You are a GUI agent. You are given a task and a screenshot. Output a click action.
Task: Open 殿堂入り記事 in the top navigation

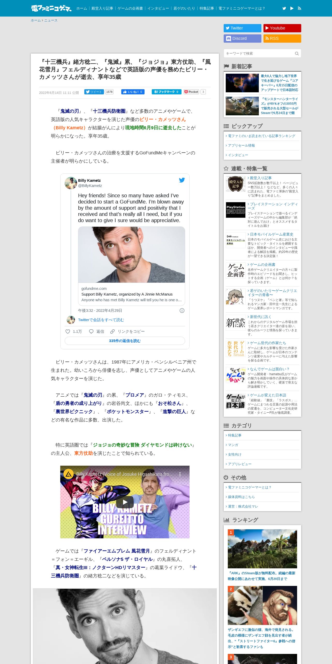click(102, 8)
